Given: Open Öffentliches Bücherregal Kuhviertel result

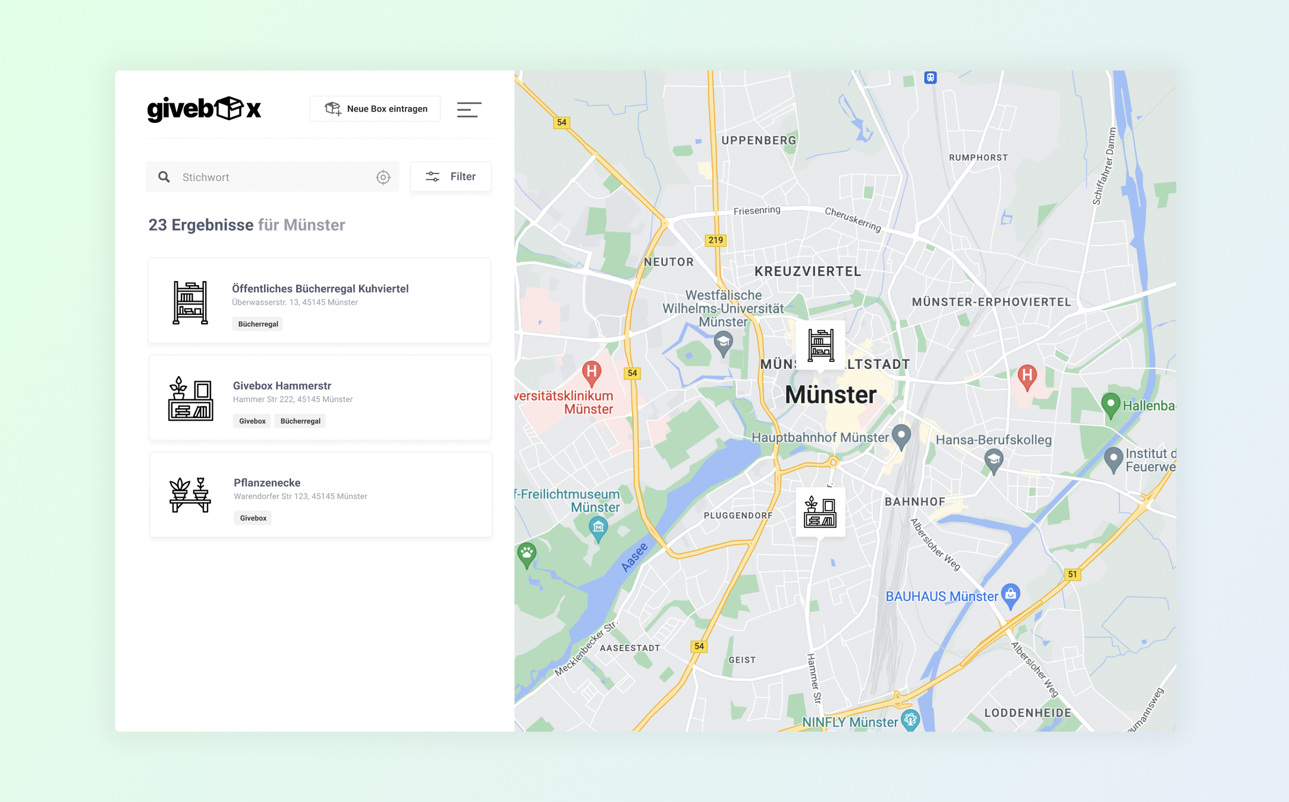Looking at the screenshot, I should pos(320,289).
